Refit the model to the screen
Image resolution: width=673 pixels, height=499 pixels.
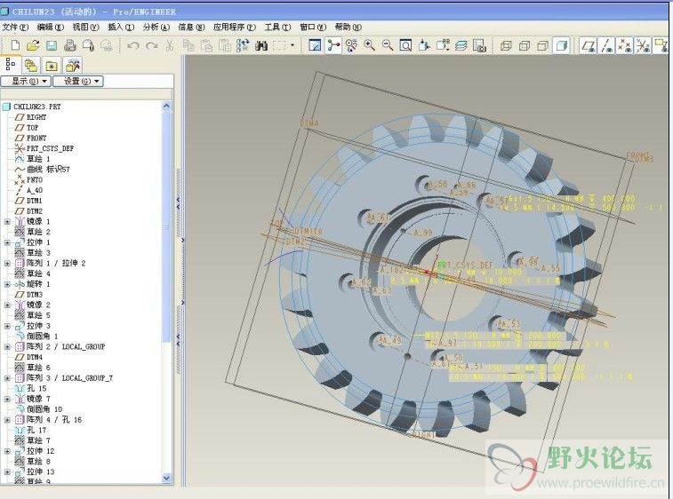click(405, 45)
